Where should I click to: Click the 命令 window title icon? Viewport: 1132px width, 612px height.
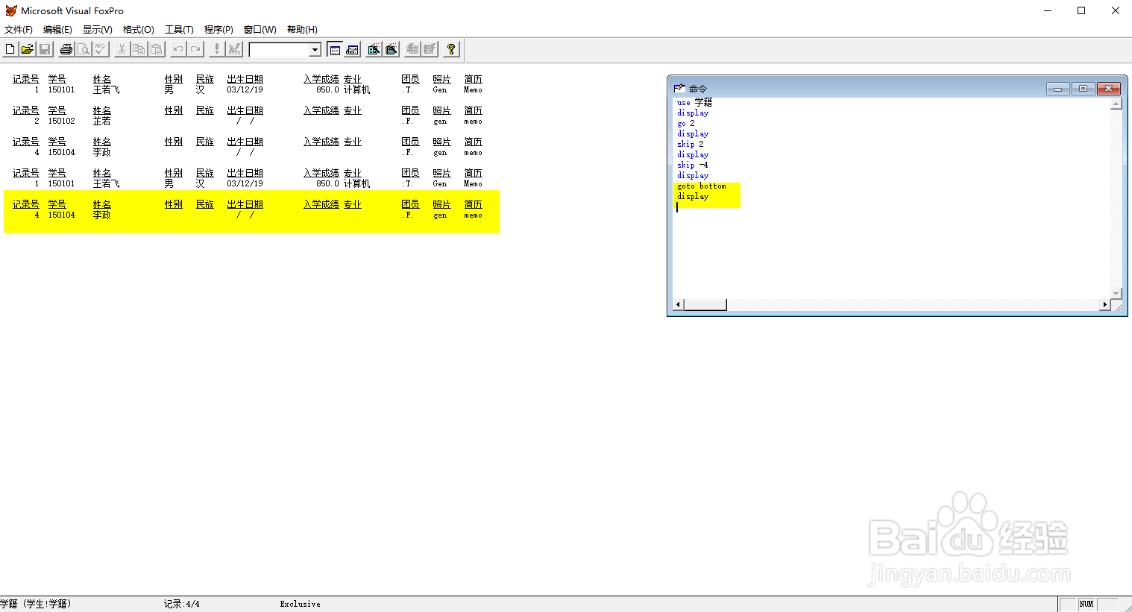coord(679,88)
